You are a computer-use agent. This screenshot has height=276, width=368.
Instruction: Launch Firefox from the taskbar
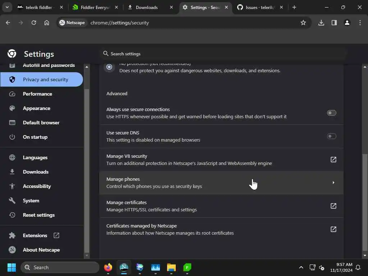point(108,267)
